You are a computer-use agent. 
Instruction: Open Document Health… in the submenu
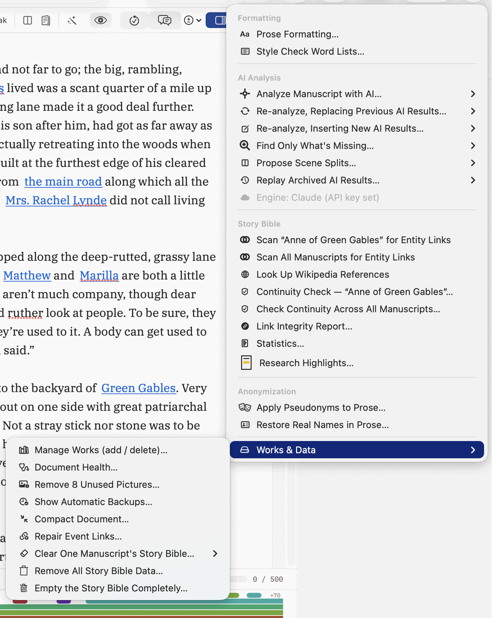point(118,467)
